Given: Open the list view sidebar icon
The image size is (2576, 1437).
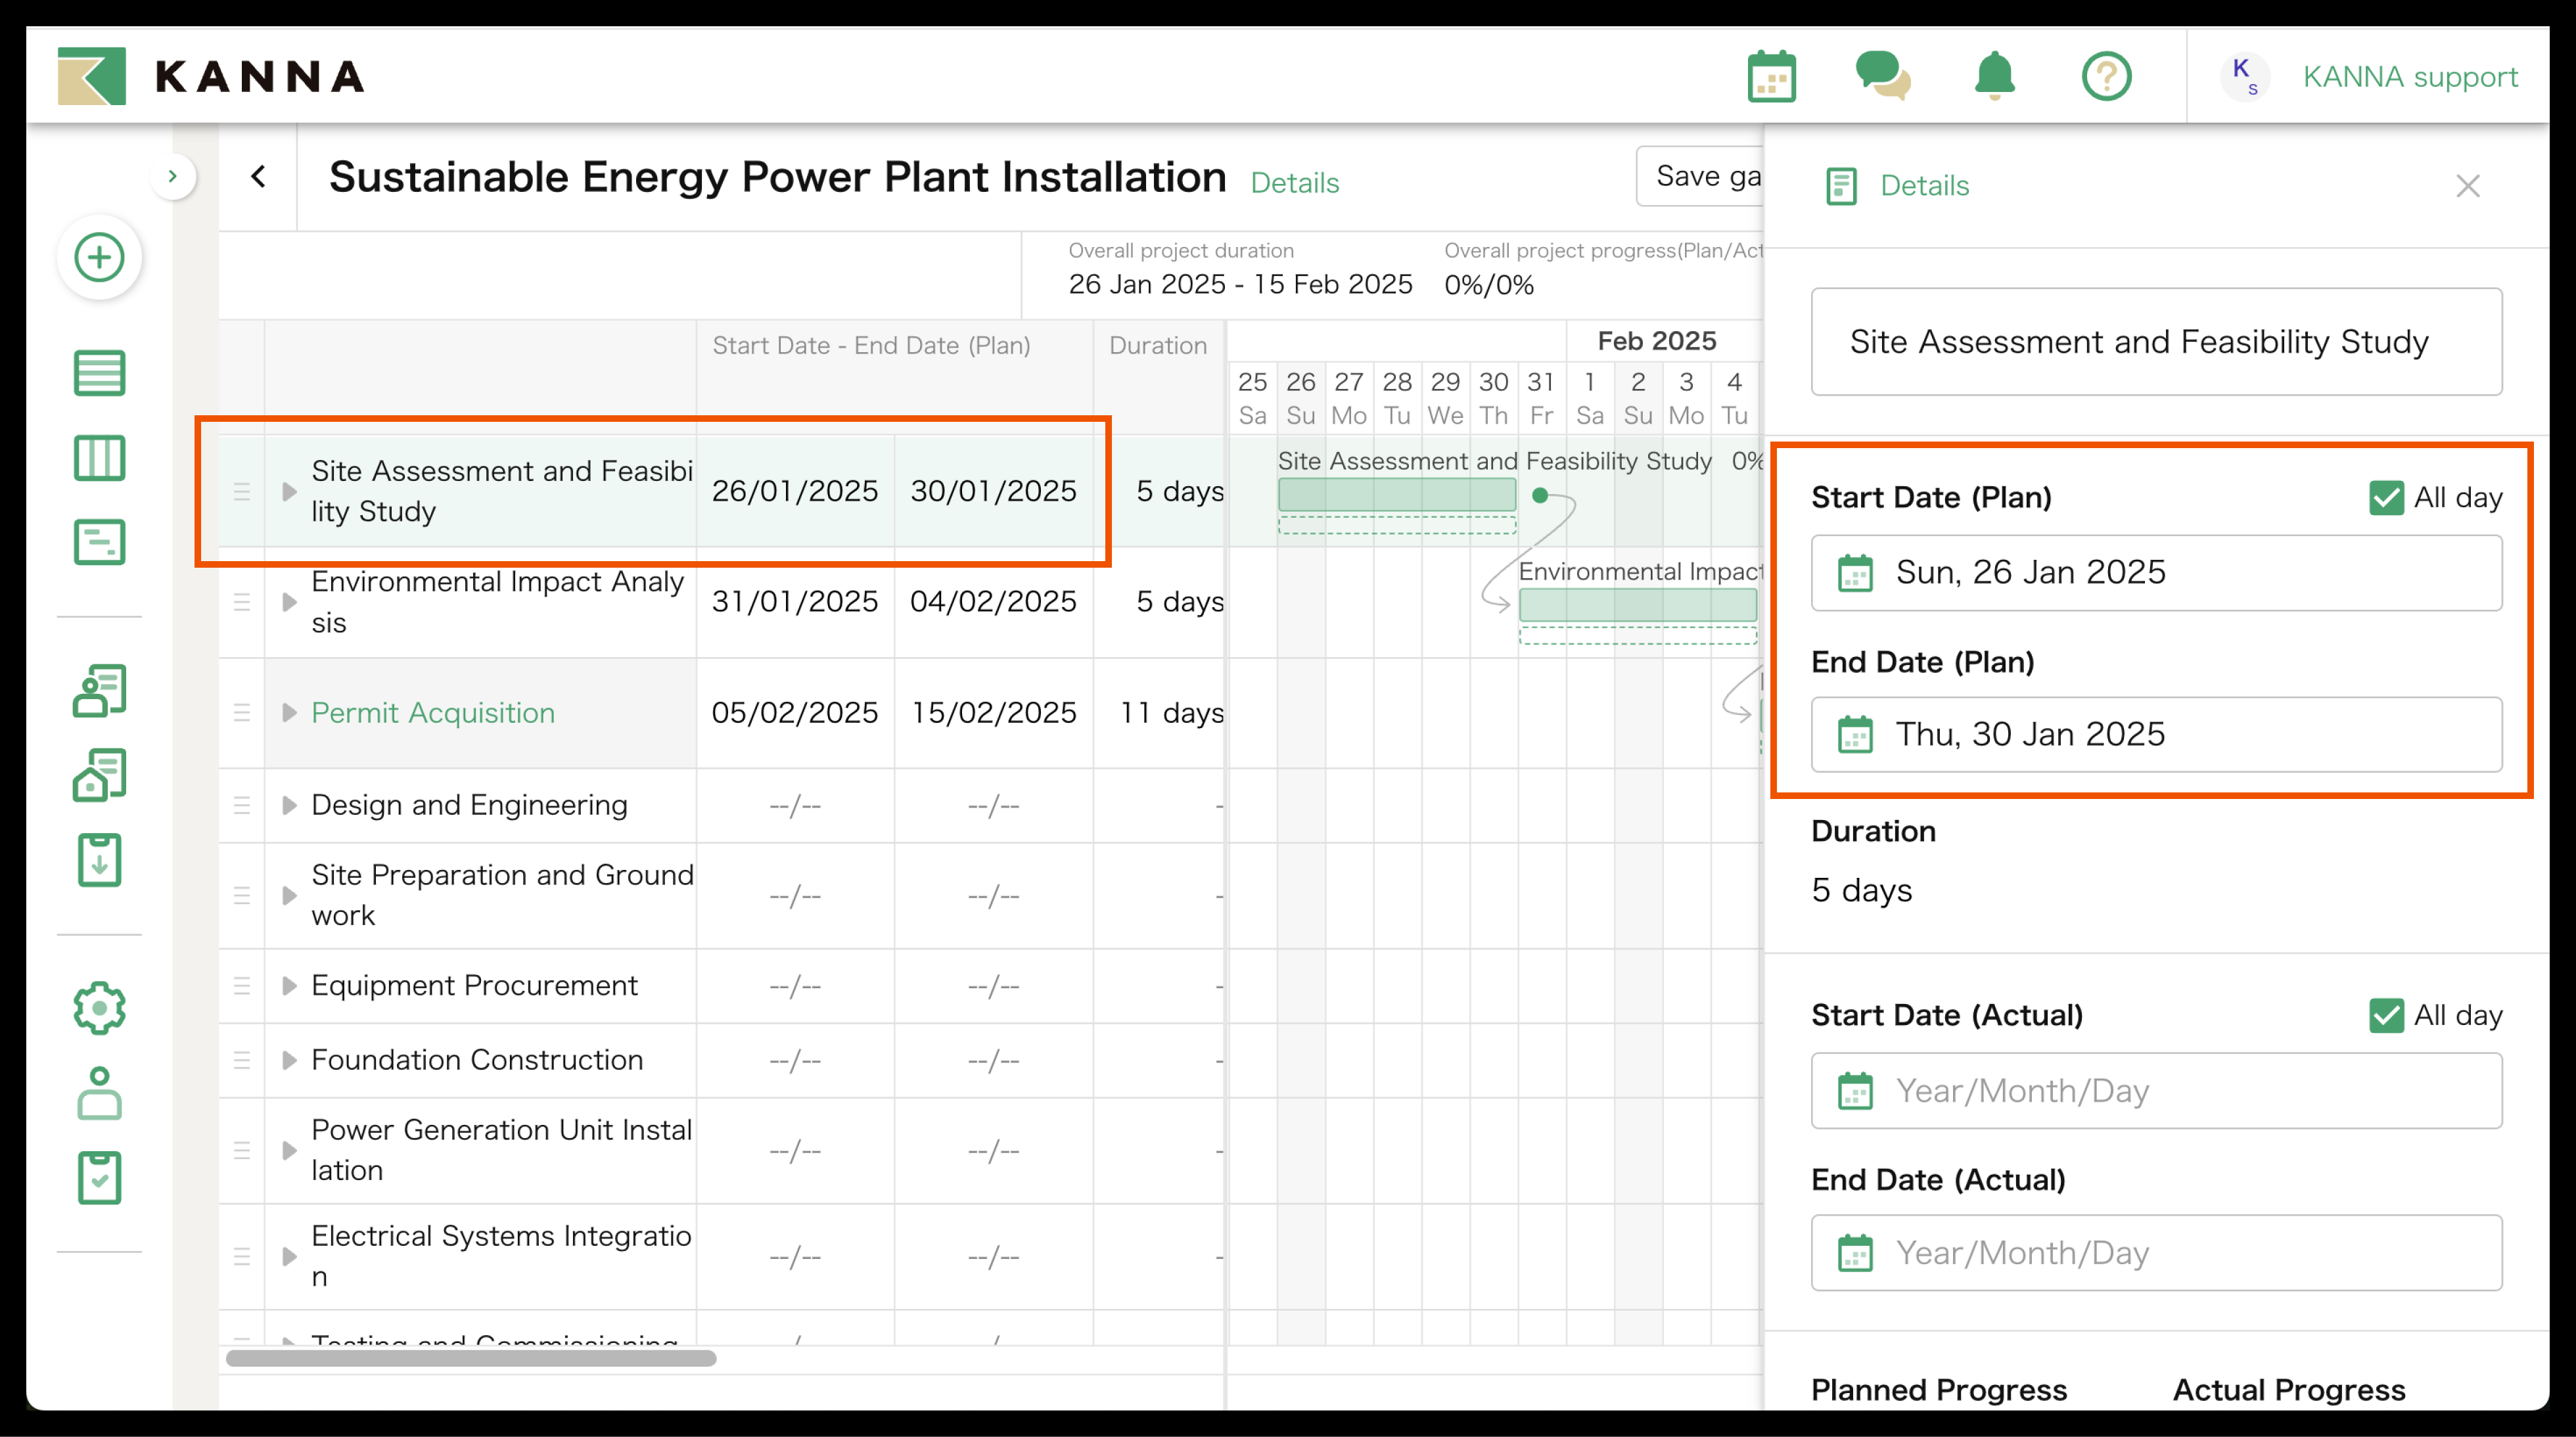Looking at the screenshot, I should [x=99, y=373].
